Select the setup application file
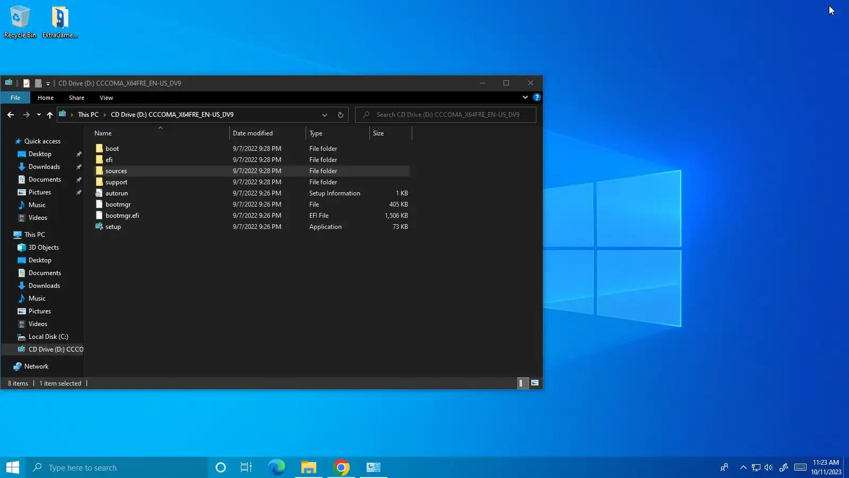This screenshot has width=849, height=478. (113, 227)
